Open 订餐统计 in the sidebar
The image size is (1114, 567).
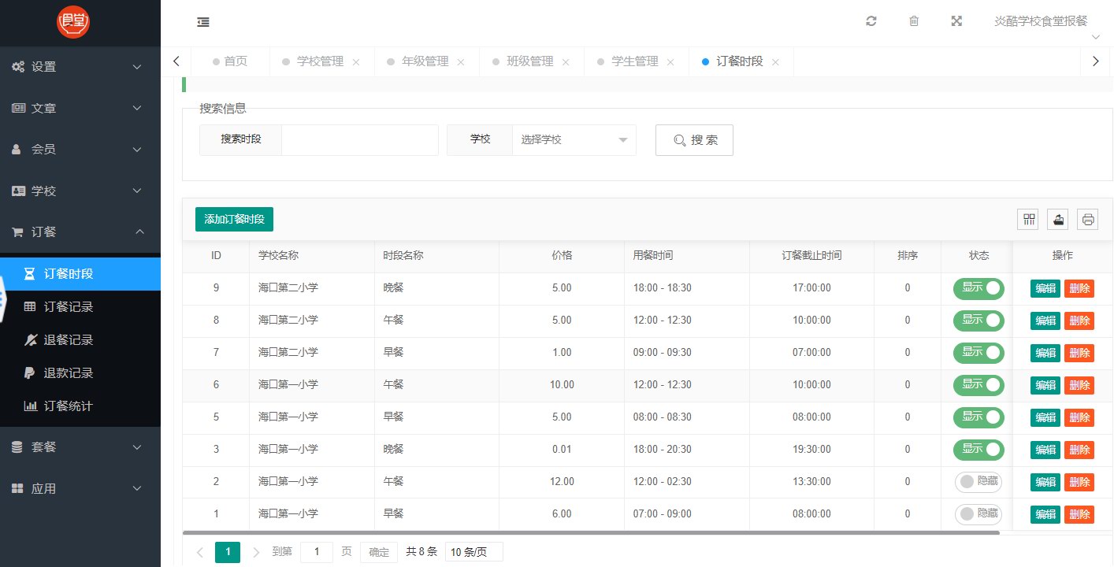tap(80, 406)
